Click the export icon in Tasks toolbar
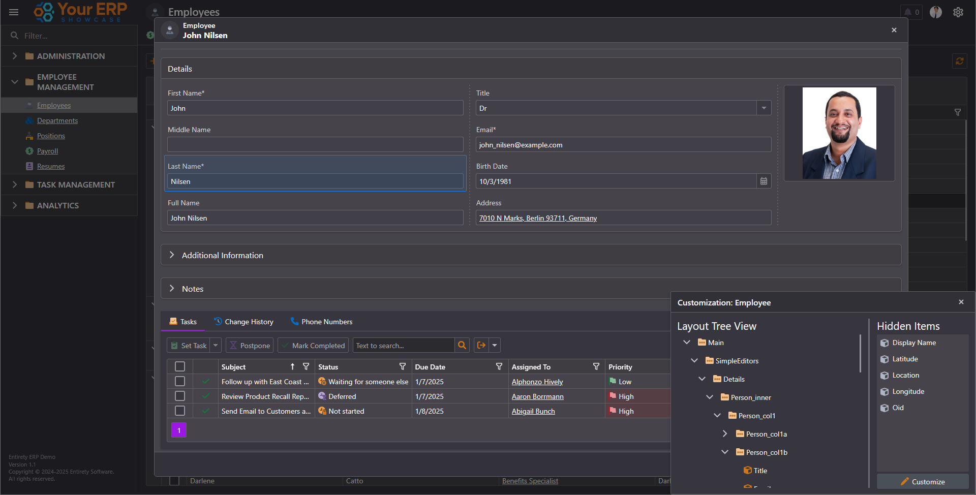This screenshot has width=976, height=495. pos(481,346)
